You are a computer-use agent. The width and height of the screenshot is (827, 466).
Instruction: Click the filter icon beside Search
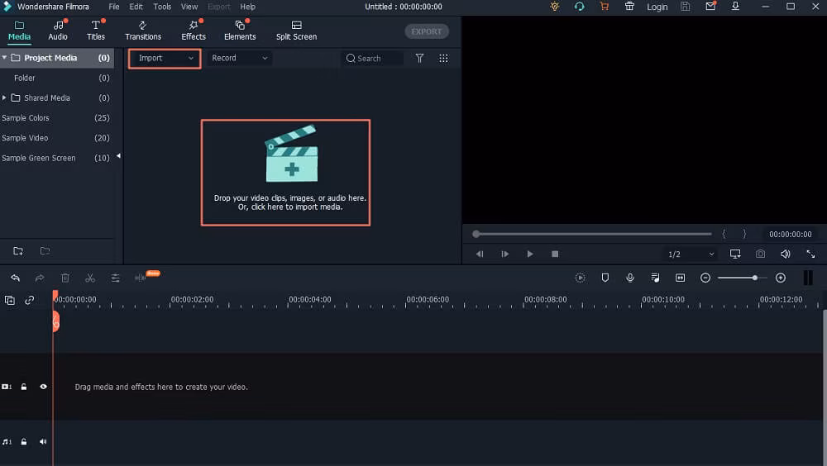point(419,59)
